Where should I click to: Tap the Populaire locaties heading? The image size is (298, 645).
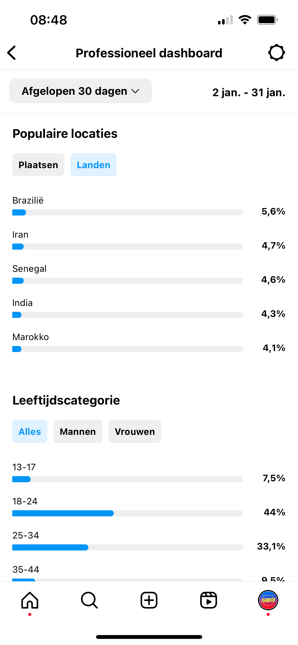pos(65,133)
